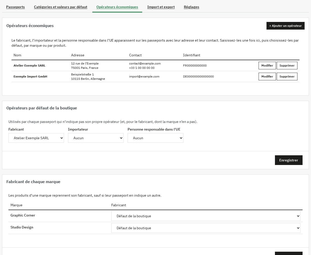Choose a manufacturer for Studio Design brand
This screenshot has height=255, width=311.
206,228
